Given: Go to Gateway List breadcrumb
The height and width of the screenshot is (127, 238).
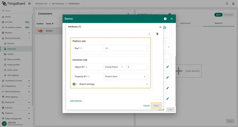Looking at the screenshot, I should point(41,4).
